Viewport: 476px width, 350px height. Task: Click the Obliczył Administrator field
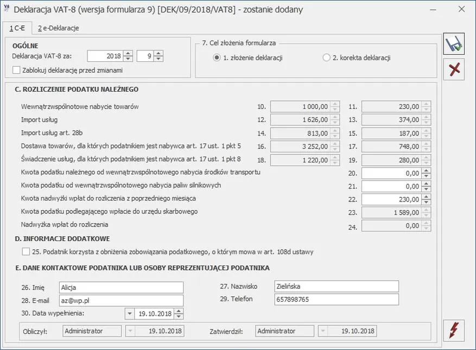coord(92,331)
